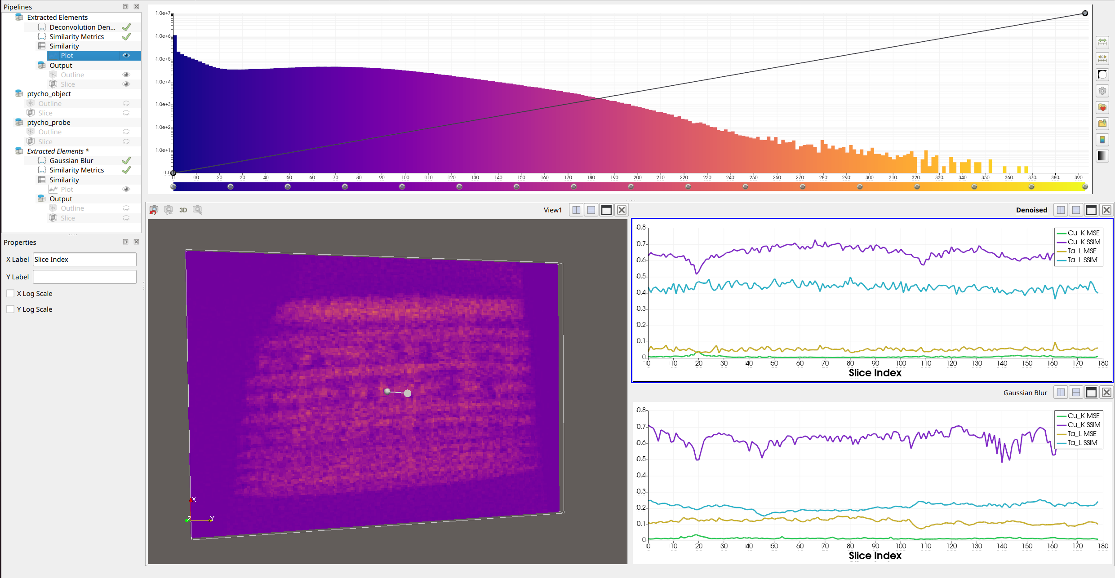Image resolution: width=1115 pixels, height=578 pixels.
Task: Enable X Log Scale checkbox
Action: (x=10, y=293)
